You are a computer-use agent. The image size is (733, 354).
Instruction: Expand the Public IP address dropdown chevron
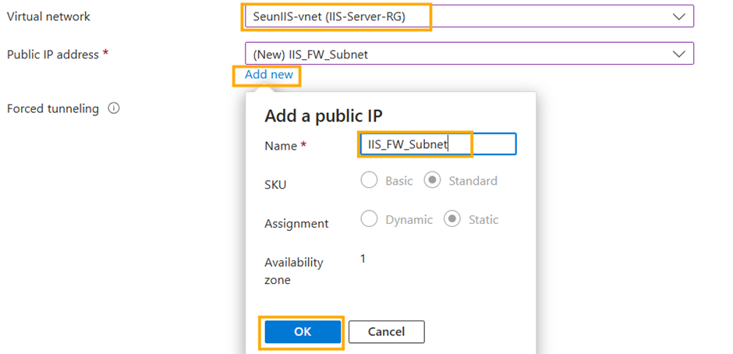click(678, 54)
